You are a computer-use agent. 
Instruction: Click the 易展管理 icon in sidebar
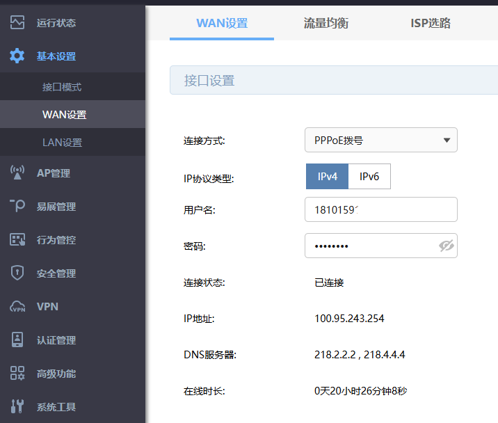[17, 207]
